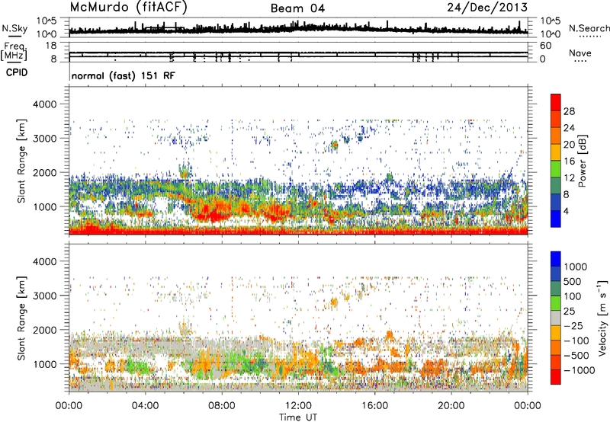
Task: Click the 'Slant Range [km]' label of the power panel
Action: pos(22,161)
